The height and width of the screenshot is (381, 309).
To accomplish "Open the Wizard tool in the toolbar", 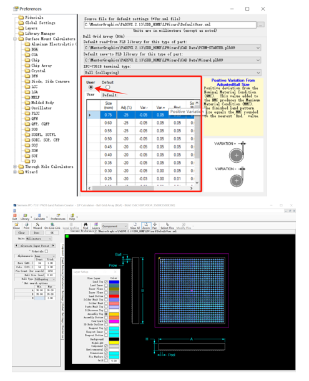I will pyautogui.click(x=37, y=226).
